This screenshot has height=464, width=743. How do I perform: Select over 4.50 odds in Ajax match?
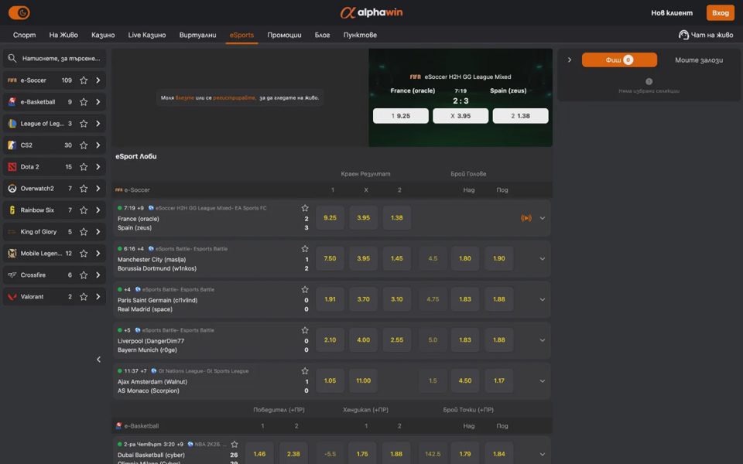coord(465,380)
